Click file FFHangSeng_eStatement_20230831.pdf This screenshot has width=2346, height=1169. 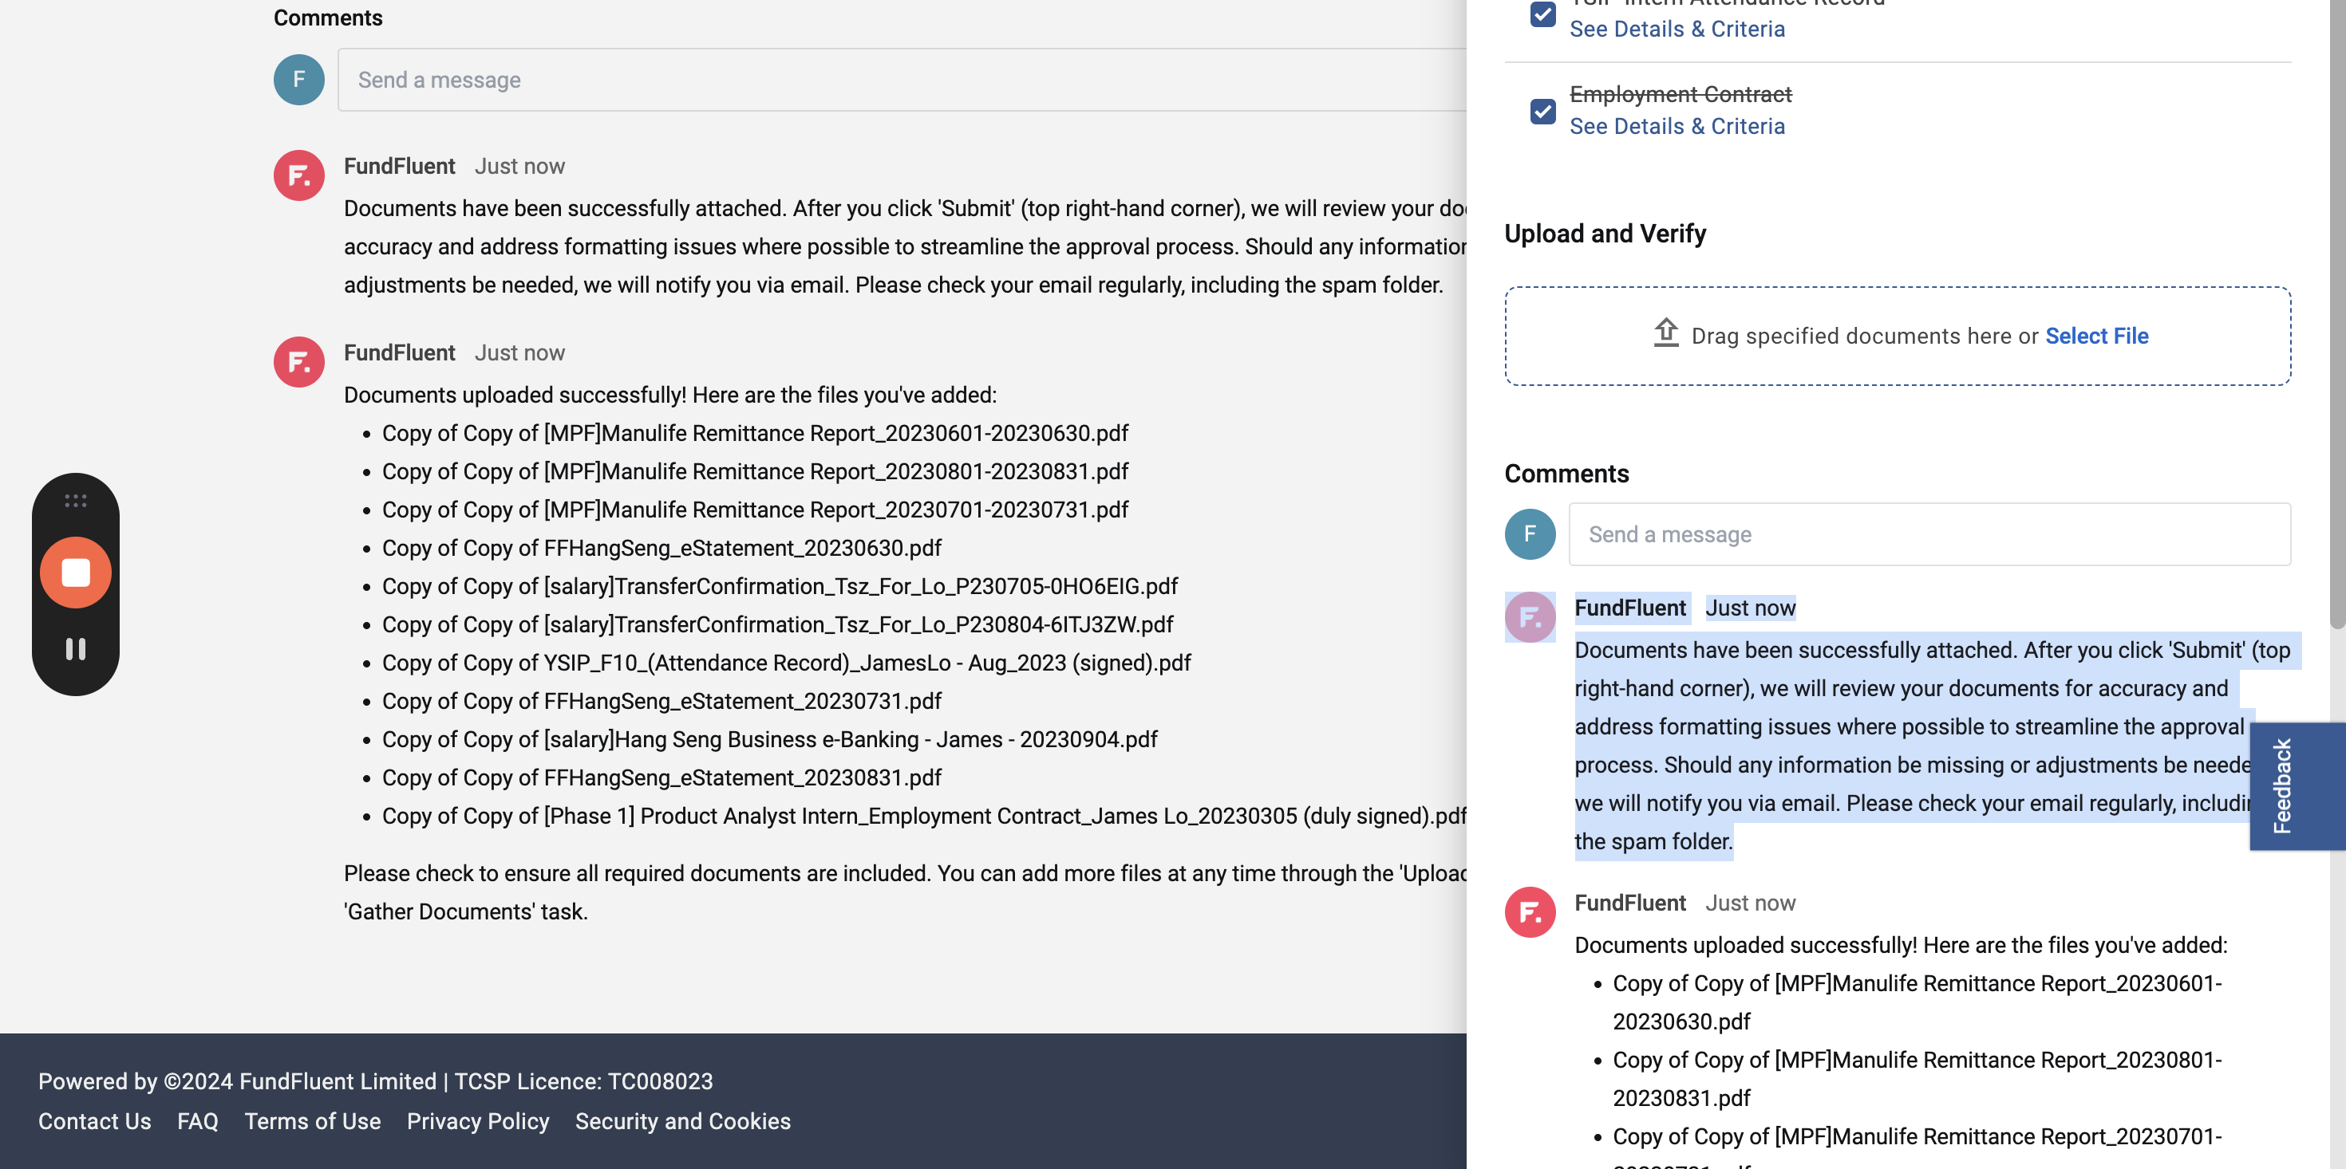click(662, 777)
